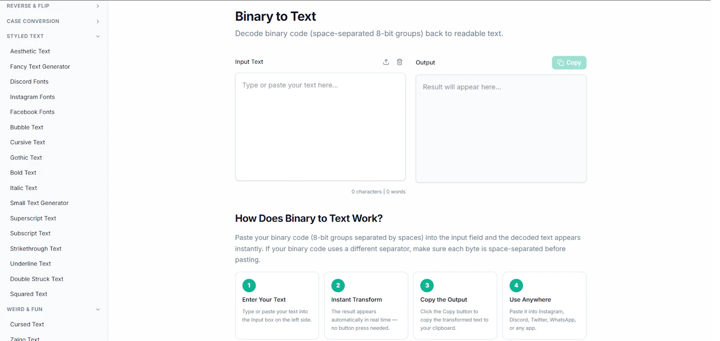Go to Discord Fonts
This screenshot has width=720, height=341.
pos(29,82)
